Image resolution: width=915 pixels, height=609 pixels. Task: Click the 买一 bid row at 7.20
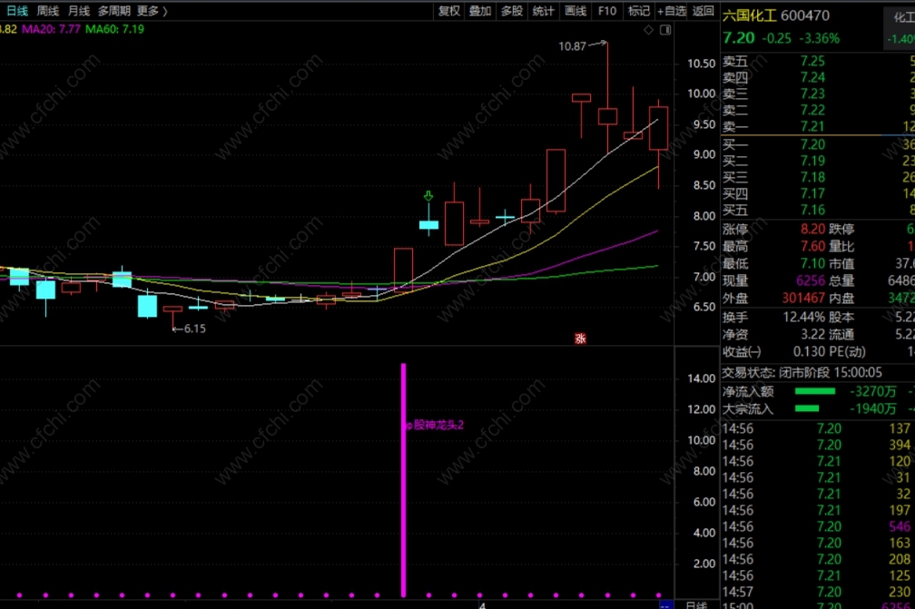click(x=818, y=144)
